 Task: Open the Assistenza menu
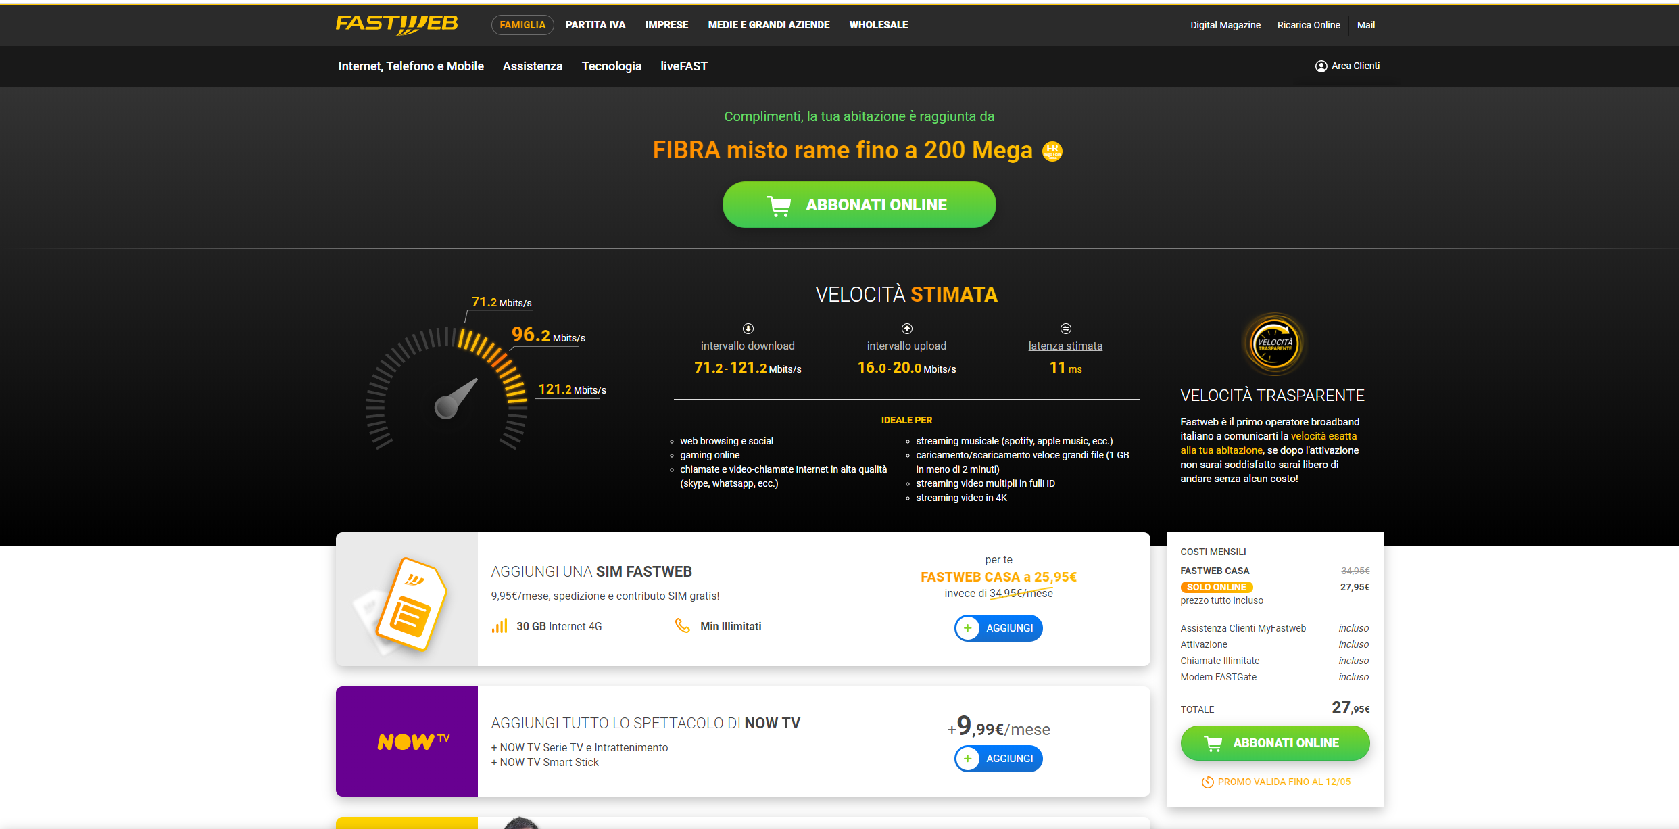pyautogui.click(x=533, y=66)
